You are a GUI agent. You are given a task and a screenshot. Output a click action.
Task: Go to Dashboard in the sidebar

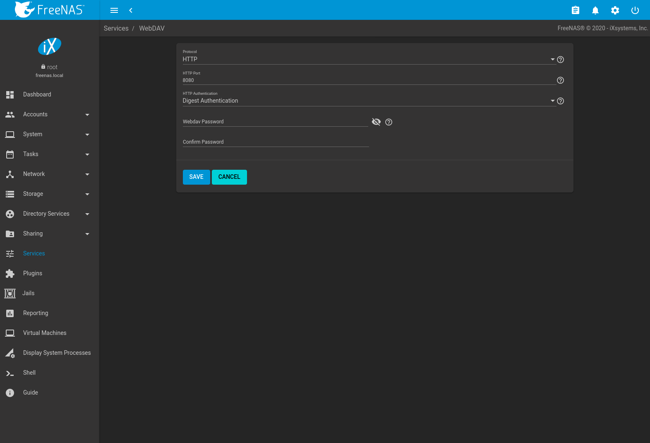click(37, 94)
